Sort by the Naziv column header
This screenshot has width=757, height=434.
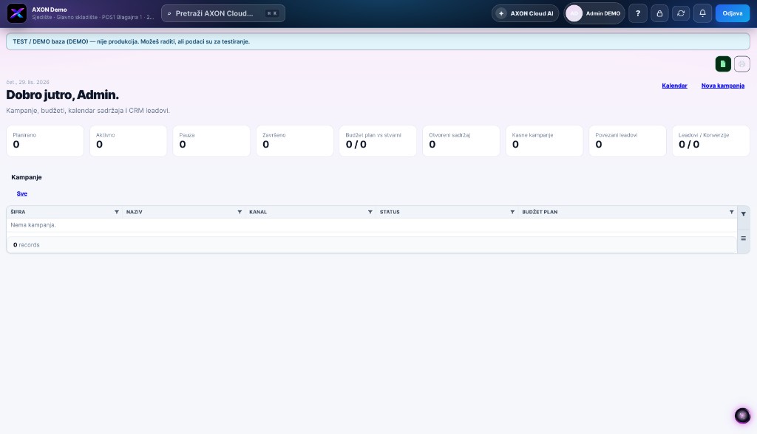(x=135, y=212)
